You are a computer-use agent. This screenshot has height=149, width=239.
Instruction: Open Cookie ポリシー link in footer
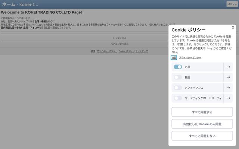click(x=126, y=51)
